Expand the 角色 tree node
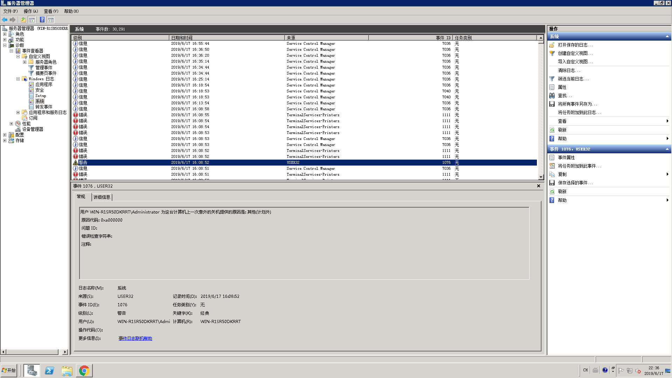The width and height of the screenshot is (672, 378). (x=5, y=34)
